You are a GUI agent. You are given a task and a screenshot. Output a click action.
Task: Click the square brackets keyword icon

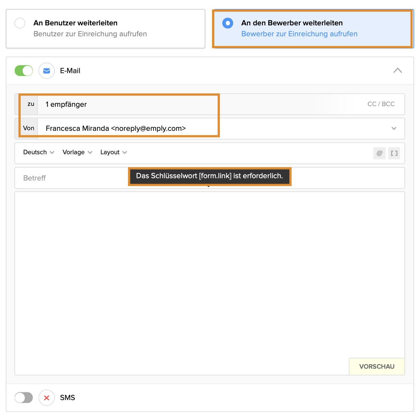(x=394, y=153)
